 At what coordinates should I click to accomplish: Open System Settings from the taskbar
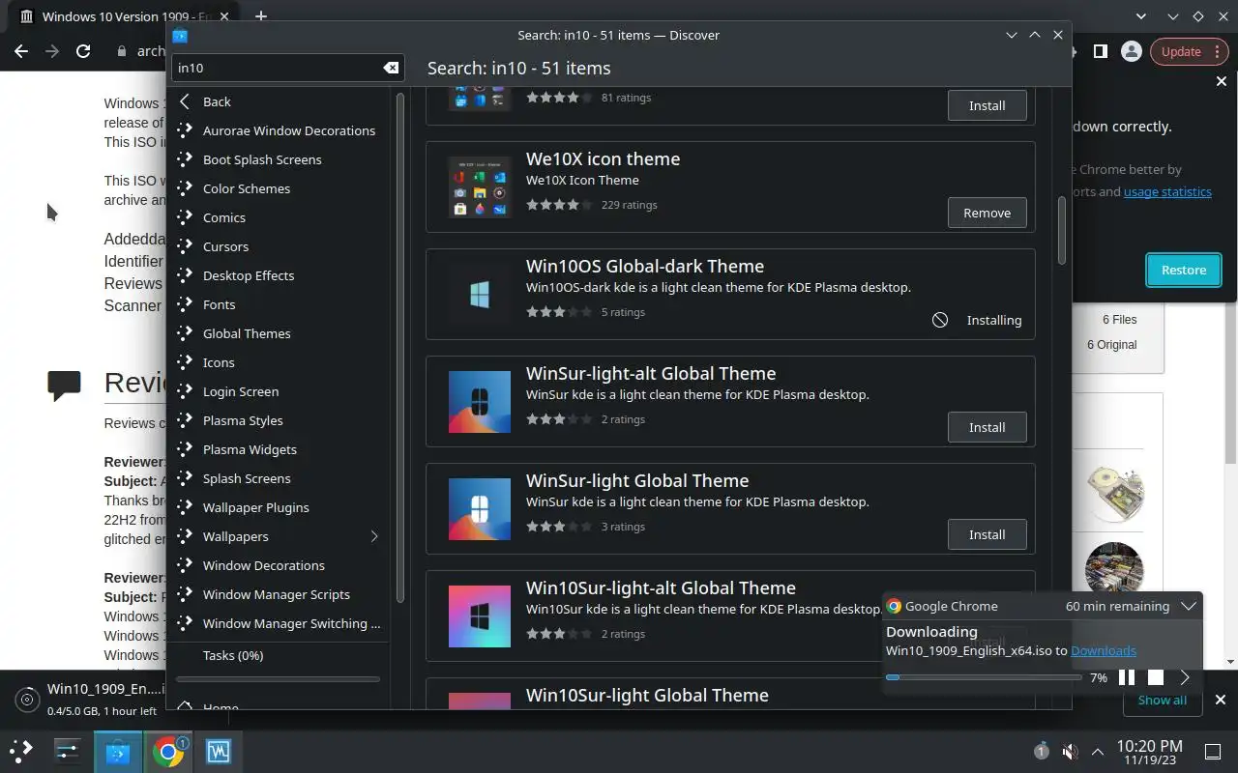click(x=67, y=751)
